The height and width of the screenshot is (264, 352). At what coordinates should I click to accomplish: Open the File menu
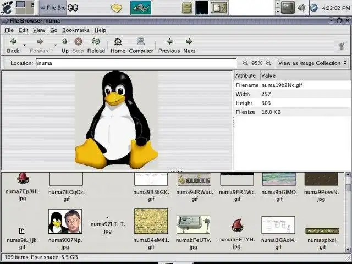pyautogui.click(x=9, y=30)
